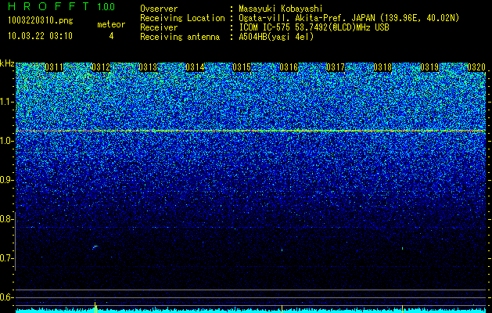Click the yellow detection marker before 0319

click(x=402, y=308)
